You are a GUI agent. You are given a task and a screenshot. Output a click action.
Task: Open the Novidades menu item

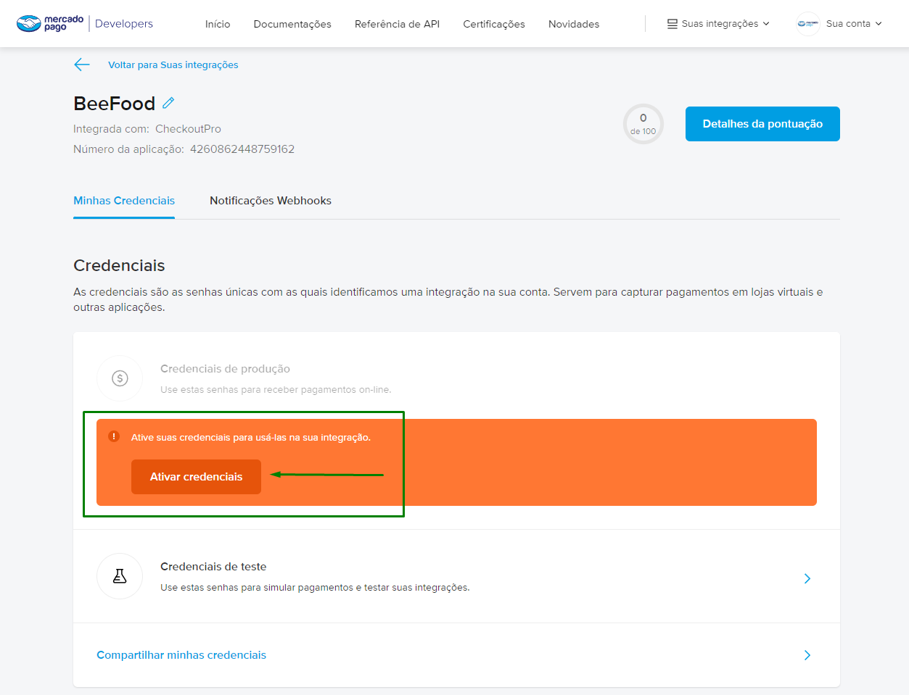tap(574, 24)
